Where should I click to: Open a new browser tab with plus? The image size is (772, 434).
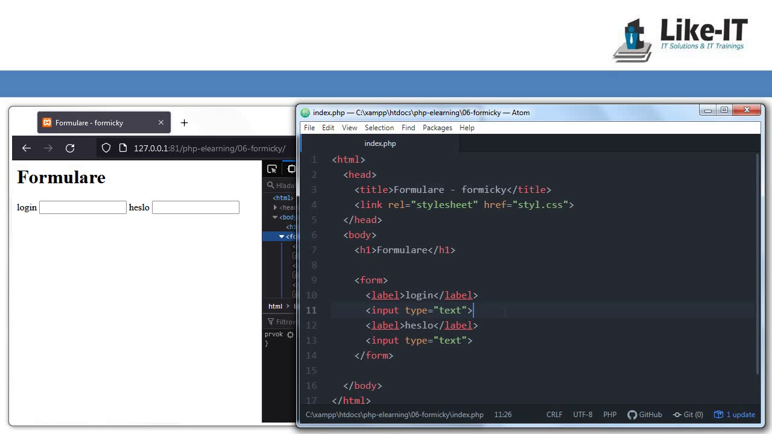(x=184, y=123)
